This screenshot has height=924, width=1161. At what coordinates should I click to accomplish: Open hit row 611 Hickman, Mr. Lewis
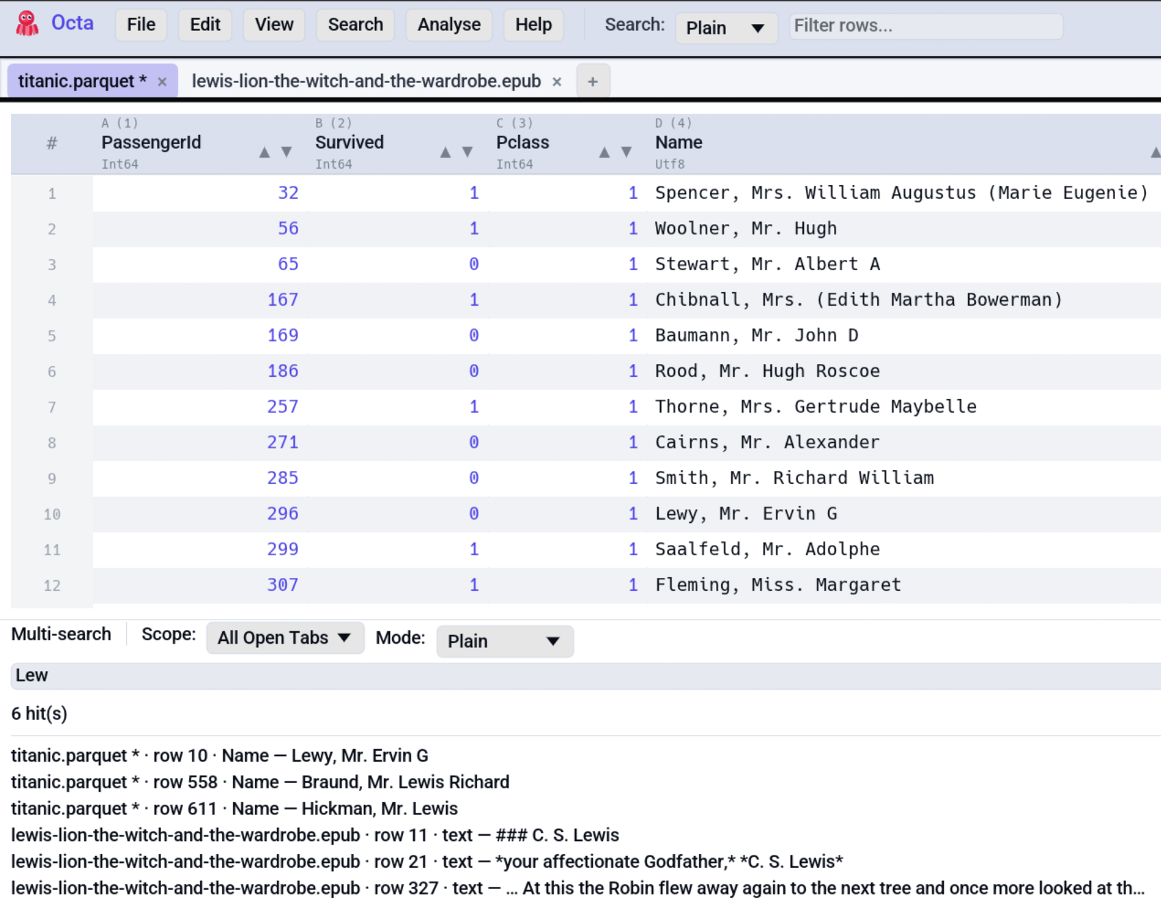coord(234,809)
